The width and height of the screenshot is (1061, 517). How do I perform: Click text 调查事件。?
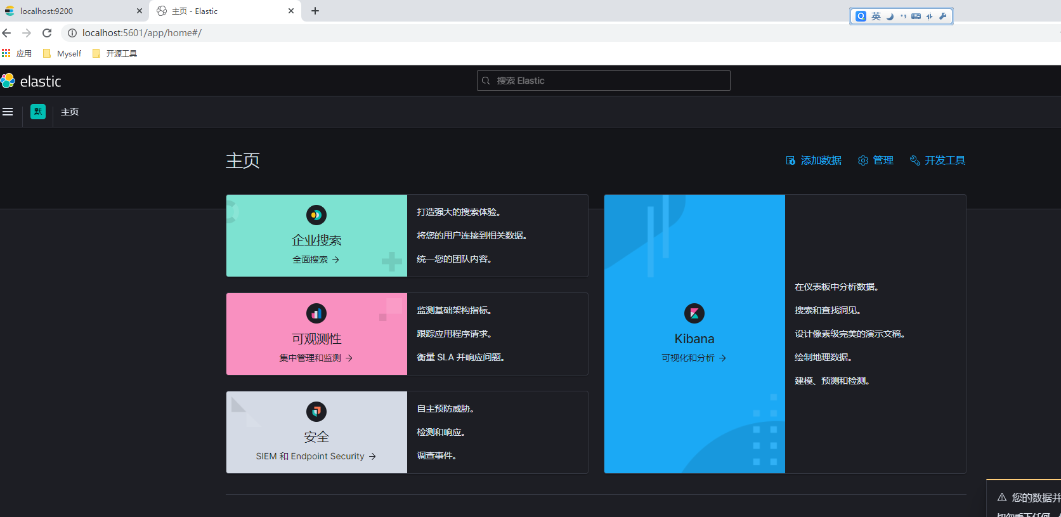437,455
